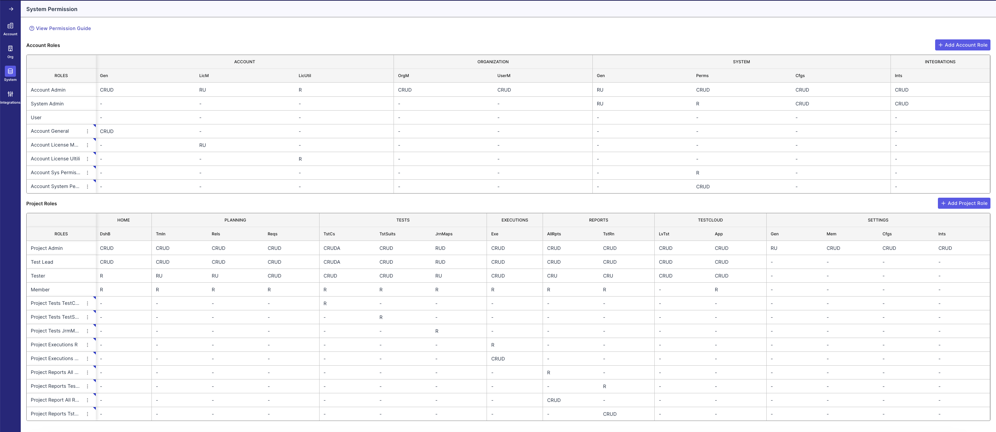Open options menu for Account Sys Permis role
996x432 pixels.
[87, 173]
